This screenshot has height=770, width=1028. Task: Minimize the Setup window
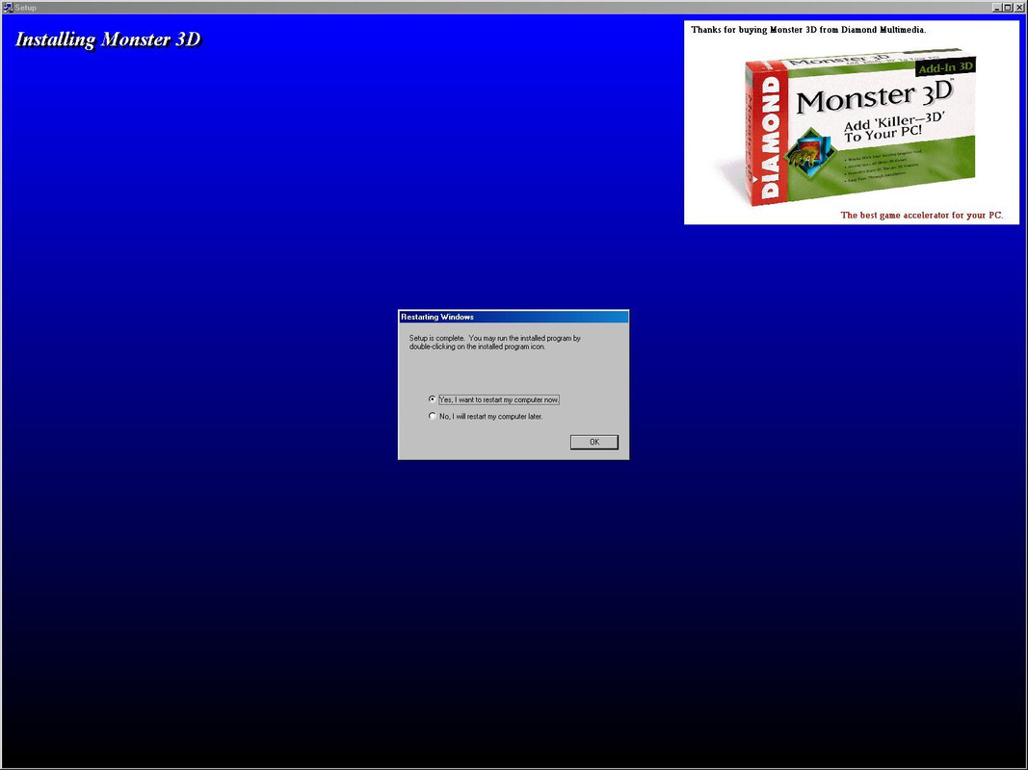coord(997,7)
